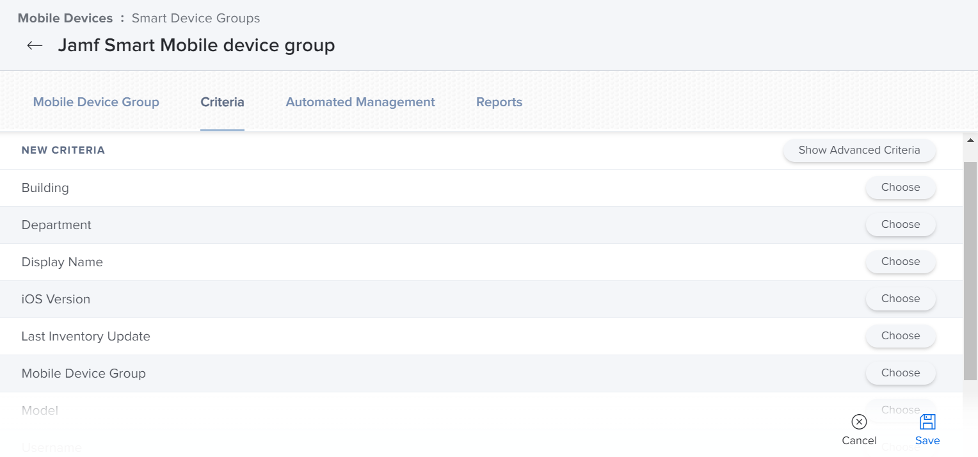Switch to the Automated Management tab
The image size is (978, 457).
[360, 102]
